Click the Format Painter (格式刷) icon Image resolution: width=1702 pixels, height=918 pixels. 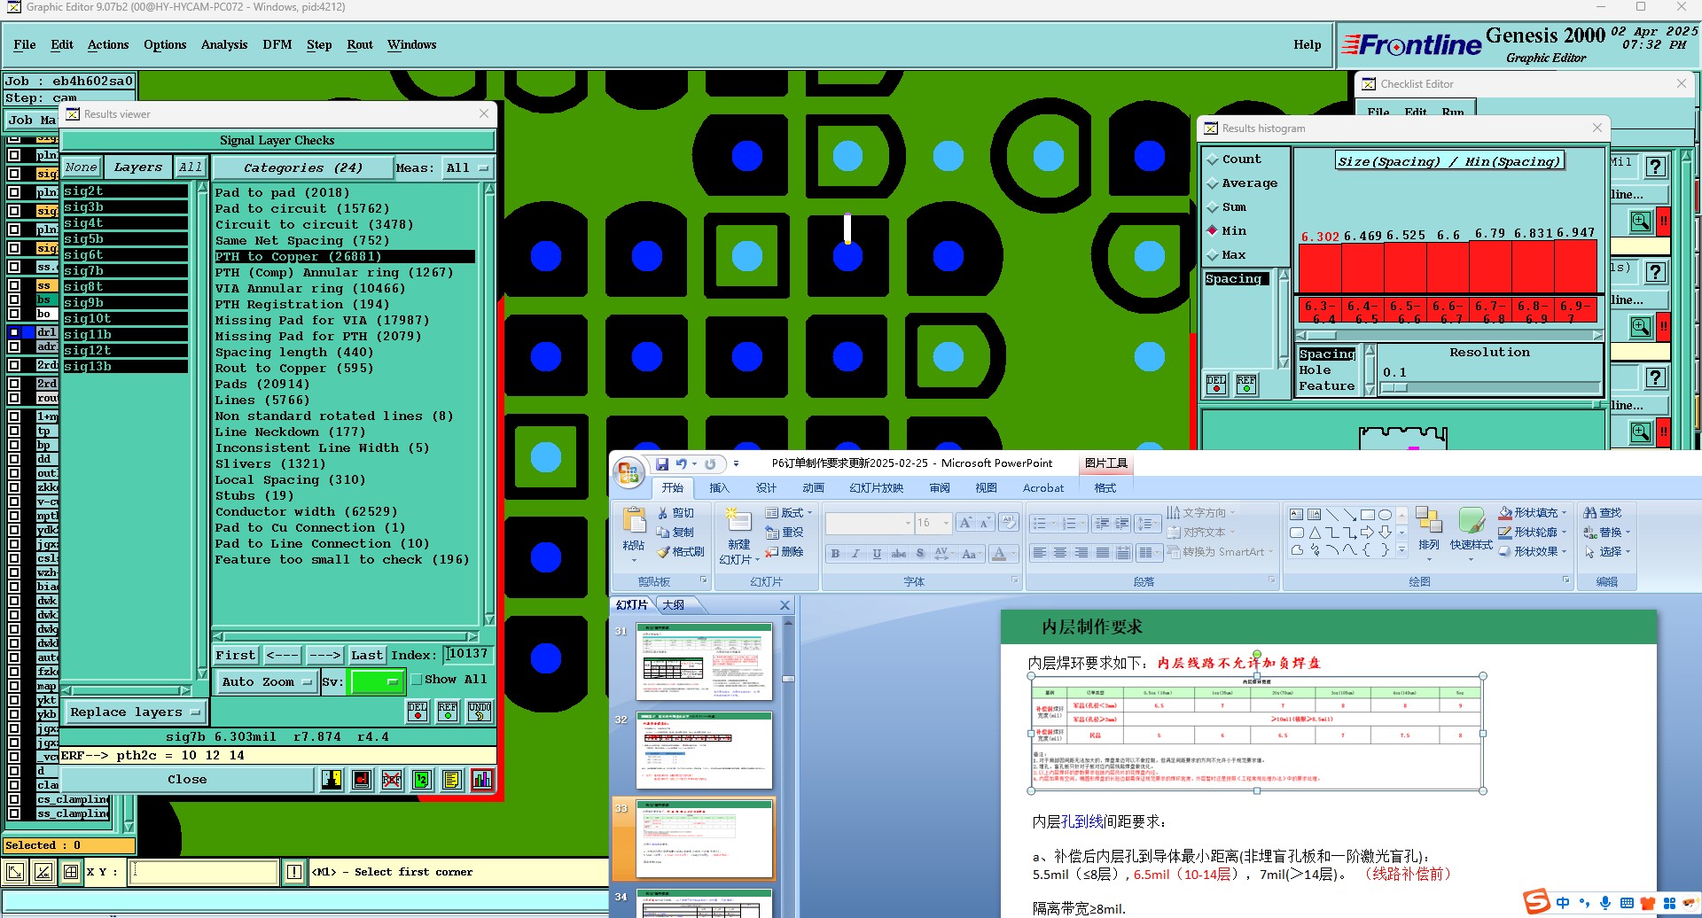tap(681, 552)
